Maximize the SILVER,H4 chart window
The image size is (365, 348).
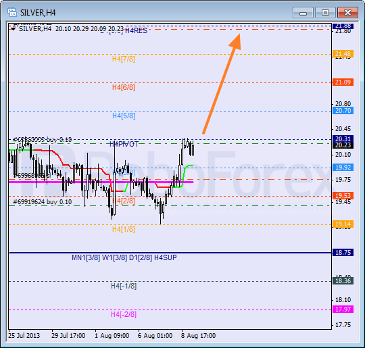325,13
